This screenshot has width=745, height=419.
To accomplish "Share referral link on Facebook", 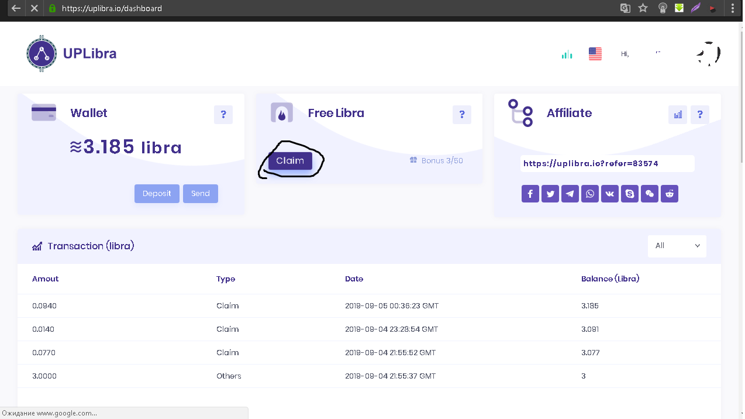I will coord(530,194).
